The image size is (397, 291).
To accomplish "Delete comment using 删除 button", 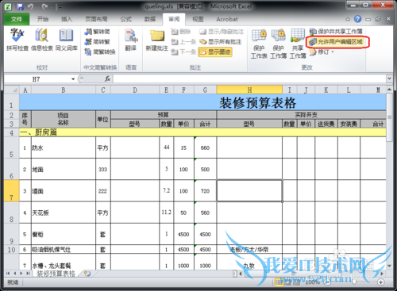I will click(181, 32).
